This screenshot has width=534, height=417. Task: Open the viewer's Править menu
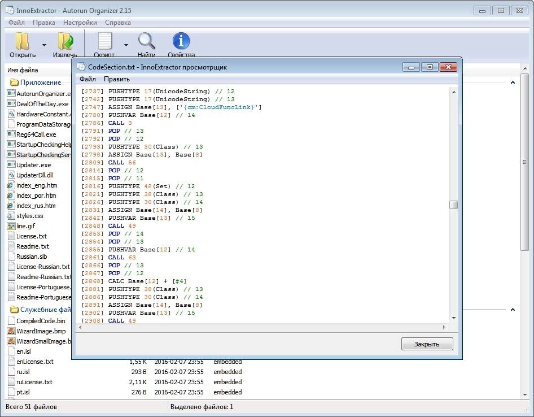click(116, 79)
